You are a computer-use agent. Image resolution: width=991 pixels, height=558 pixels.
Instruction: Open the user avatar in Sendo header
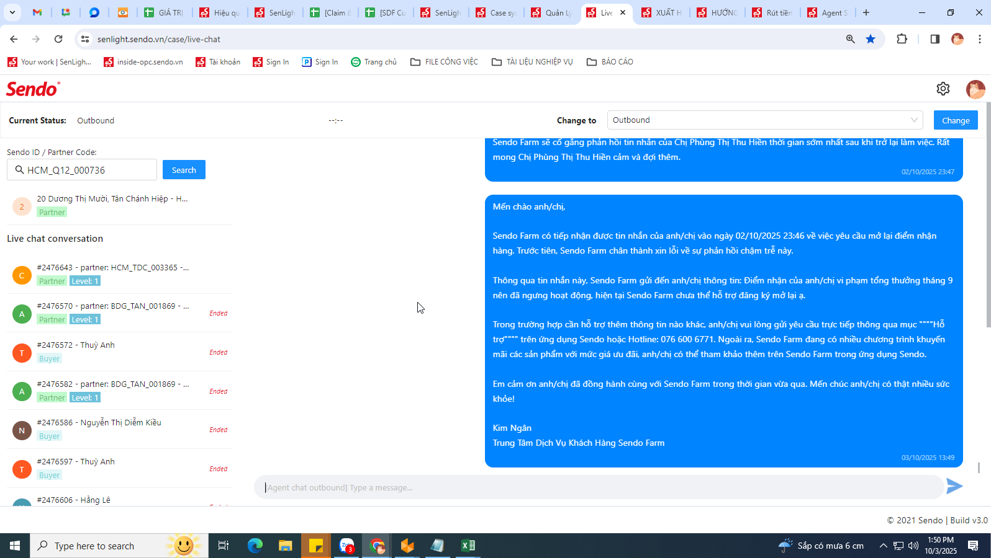975,89
